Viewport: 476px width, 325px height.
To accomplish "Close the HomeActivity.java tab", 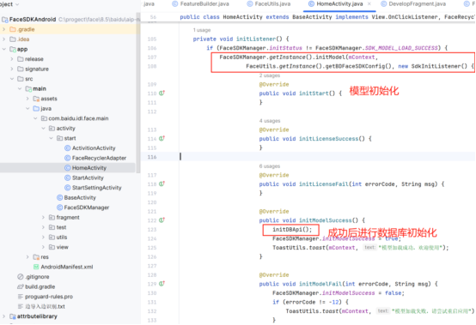I will (x=369, y=4).
